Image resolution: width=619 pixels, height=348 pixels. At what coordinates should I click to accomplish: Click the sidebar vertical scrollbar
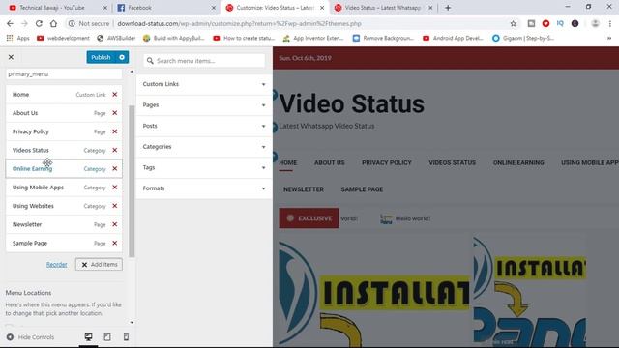pyautogui.click(x=132, y=182)
